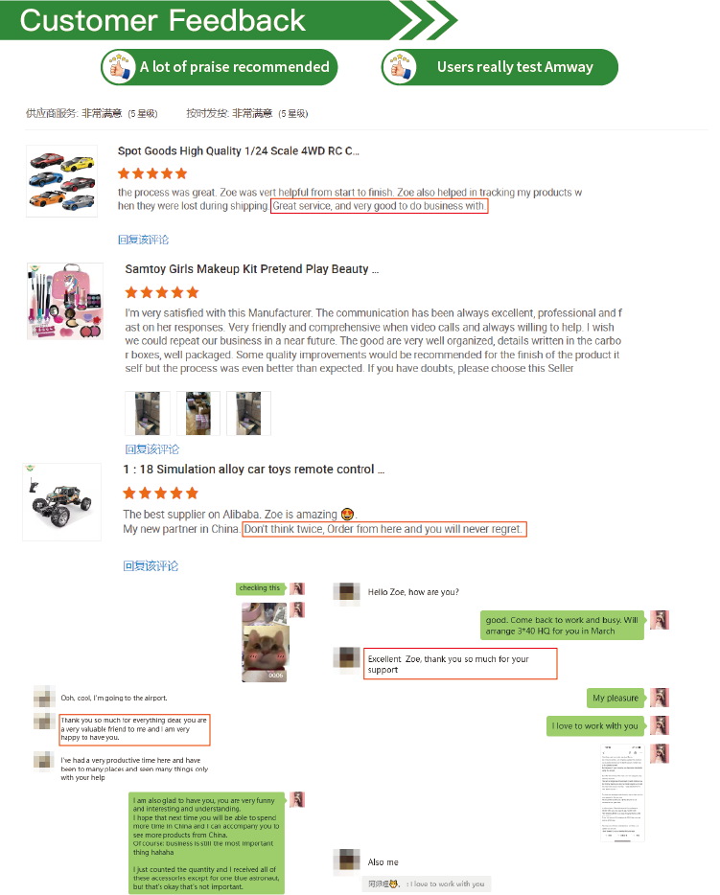The height and width of the screenshot is (895, 720).
Task: Click the reply link under the alloy car review
Action: [151, 565]
